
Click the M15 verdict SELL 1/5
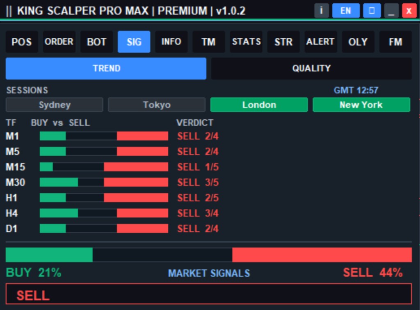198,167
